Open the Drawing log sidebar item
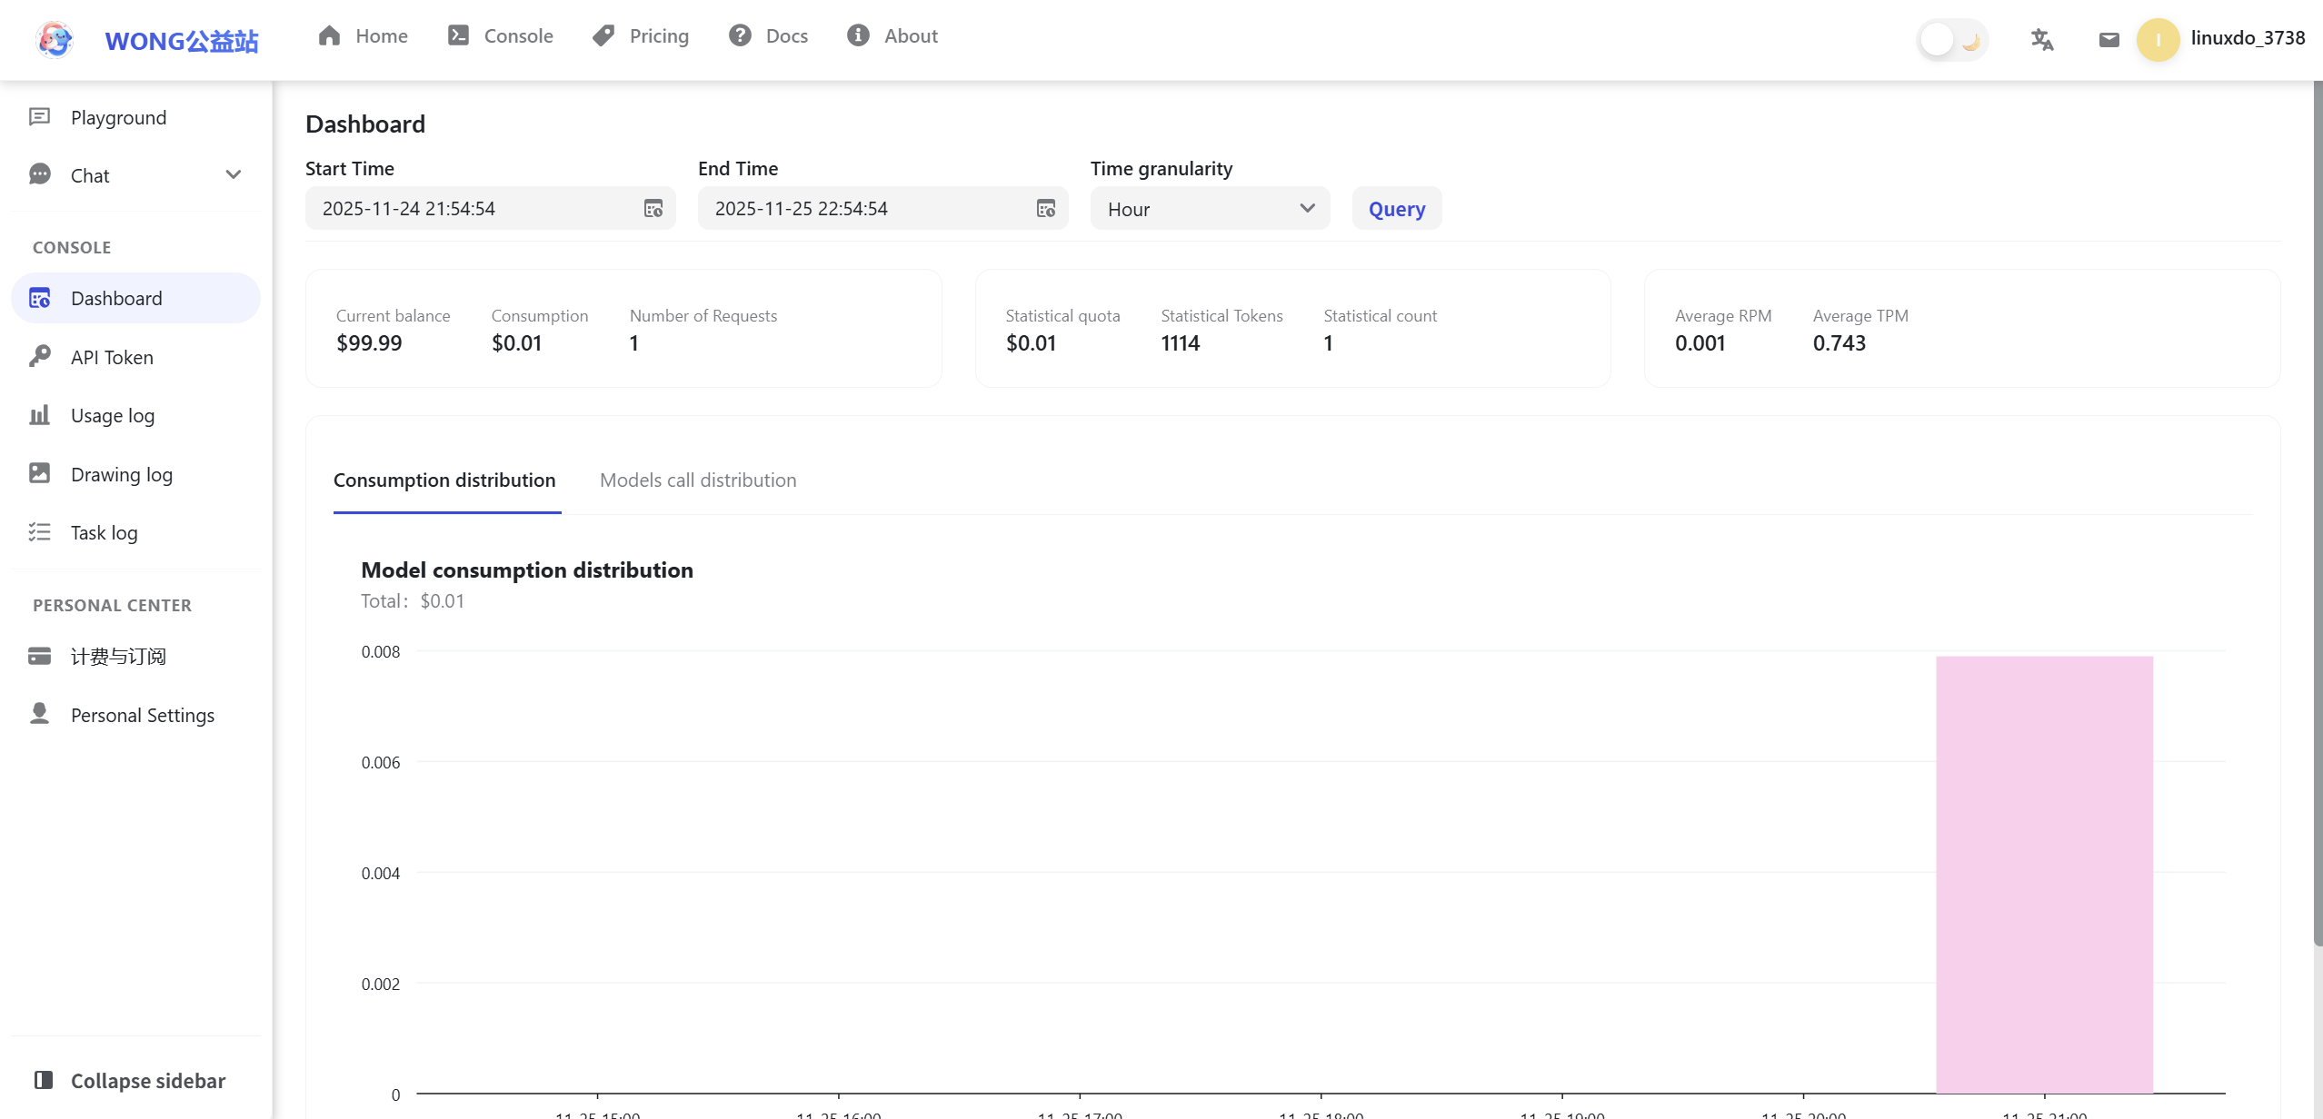This screenshot has width=2323, height=1119. (x=121, y=474)
